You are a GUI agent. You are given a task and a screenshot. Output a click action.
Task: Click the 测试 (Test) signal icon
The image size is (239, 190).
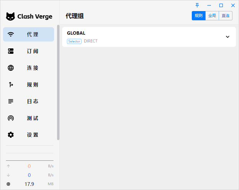coord(11,118)
